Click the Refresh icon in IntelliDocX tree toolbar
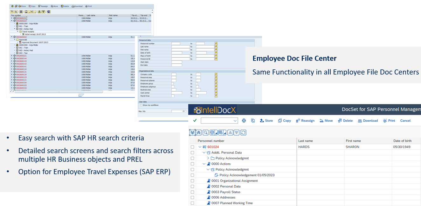The image size is (421, 206). point(243,132)
